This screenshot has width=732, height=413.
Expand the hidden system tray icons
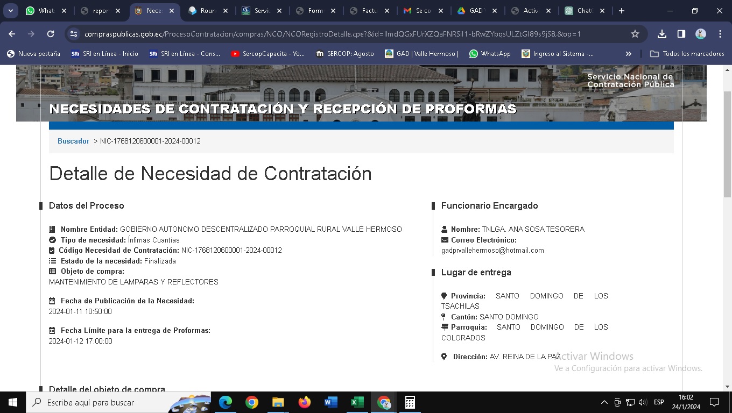tap(604, 402)
